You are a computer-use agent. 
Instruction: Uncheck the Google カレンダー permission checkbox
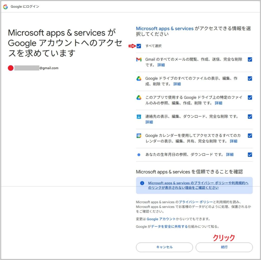point(250,136)
